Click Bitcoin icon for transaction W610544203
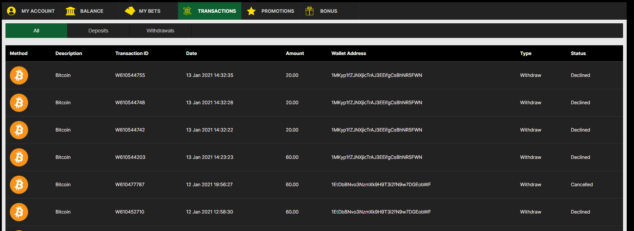The image size is (634, 231). coord(19,157)
